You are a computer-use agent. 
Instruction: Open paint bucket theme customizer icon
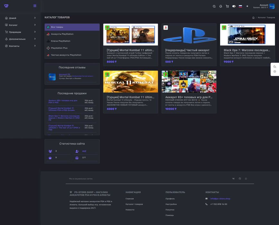[x=275, y=67]
